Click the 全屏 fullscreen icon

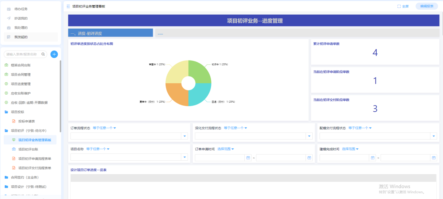399,6
